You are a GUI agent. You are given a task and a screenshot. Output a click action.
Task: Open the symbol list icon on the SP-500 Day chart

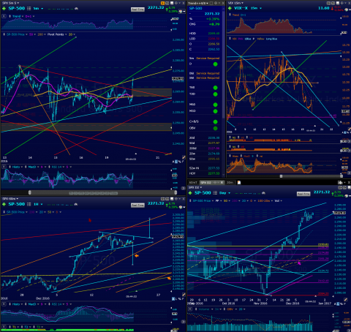point(215,193)
